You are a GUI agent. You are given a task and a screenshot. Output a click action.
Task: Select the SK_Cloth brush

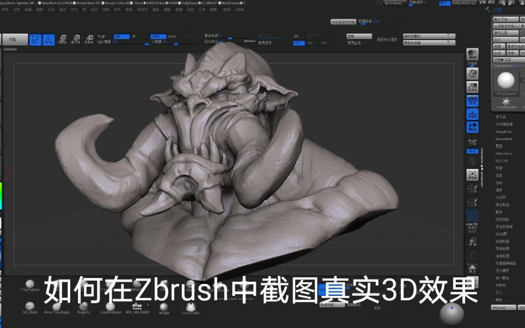click(x=30, y=308)
